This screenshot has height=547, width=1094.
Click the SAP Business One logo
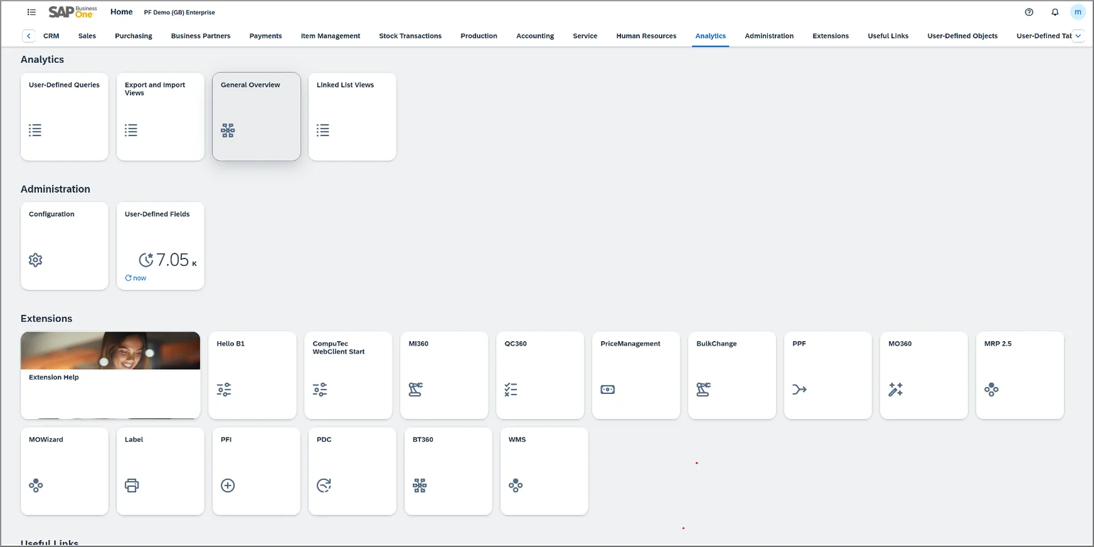72,12
